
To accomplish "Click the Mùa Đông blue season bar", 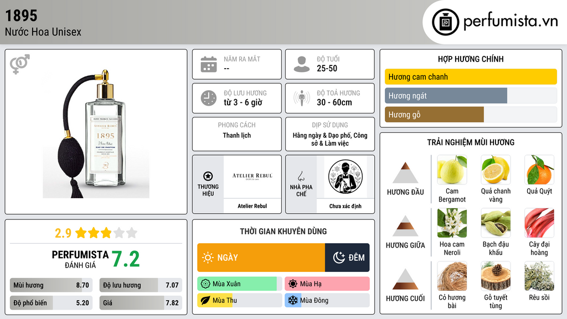I will 293,301.
